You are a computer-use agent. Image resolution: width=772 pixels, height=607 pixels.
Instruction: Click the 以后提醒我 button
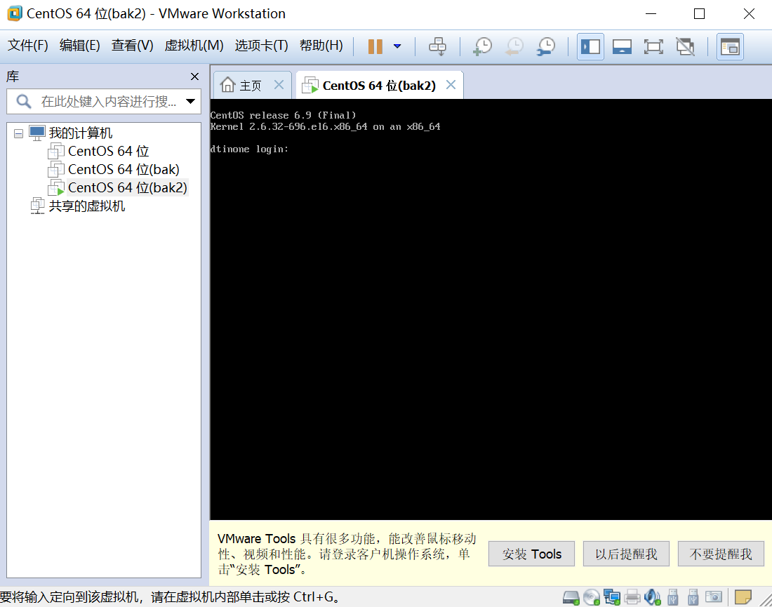point(626,554)
